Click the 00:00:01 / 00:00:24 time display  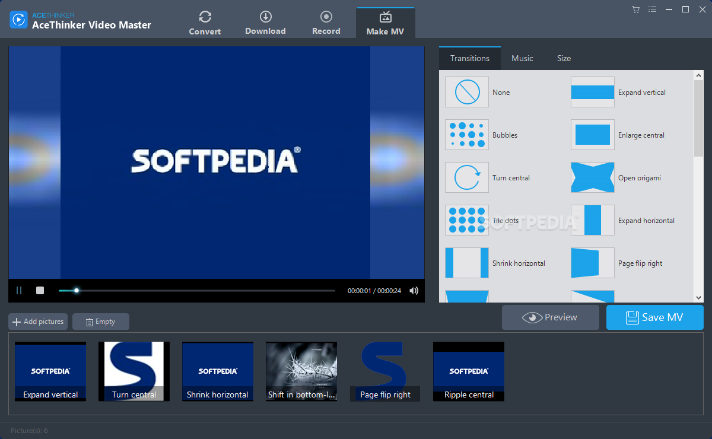(374, 291)
